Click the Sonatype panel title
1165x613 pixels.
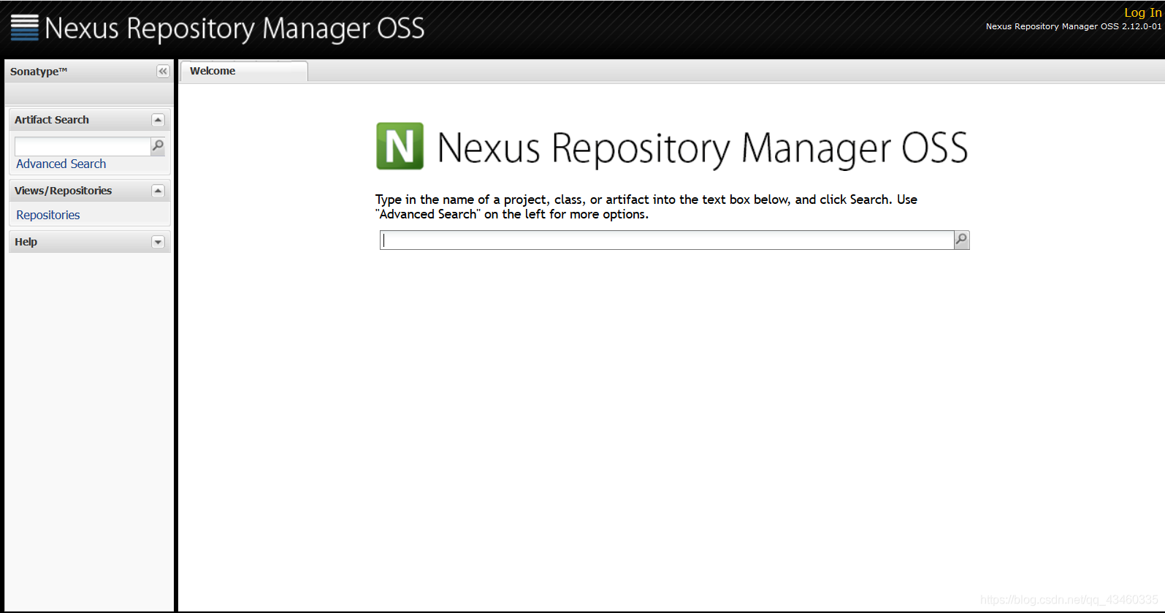click(x=39, y=72)
